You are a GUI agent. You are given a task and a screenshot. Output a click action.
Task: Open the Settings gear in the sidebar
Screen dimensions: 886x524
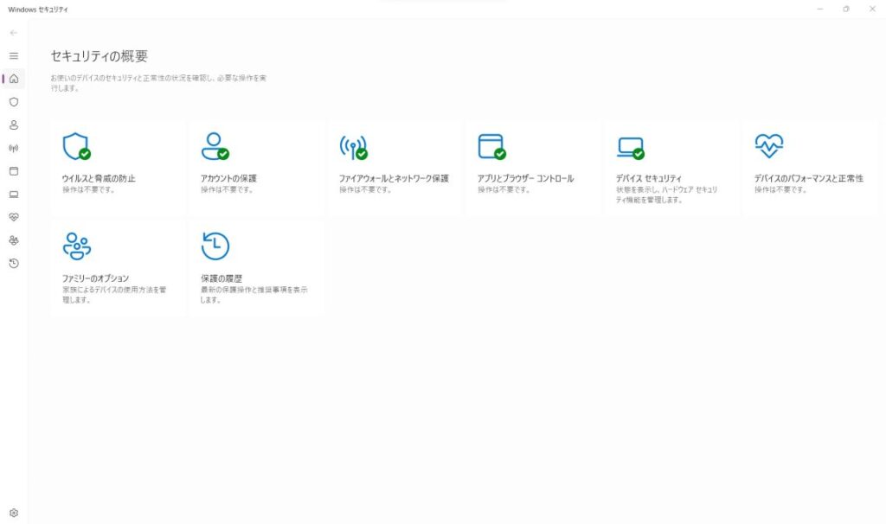[x=14, y=513]
